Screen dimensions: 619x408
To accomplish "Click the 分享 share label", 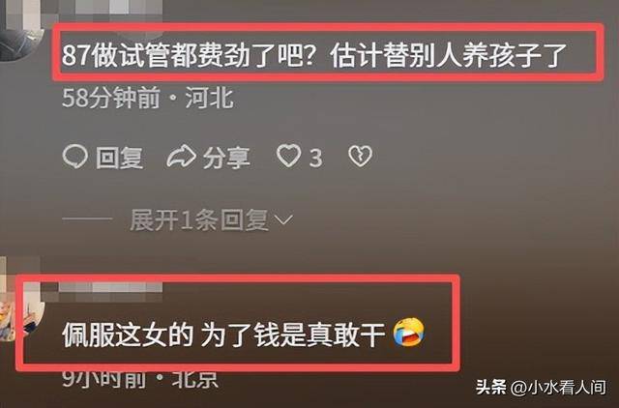I will click(x=226, y=158).
